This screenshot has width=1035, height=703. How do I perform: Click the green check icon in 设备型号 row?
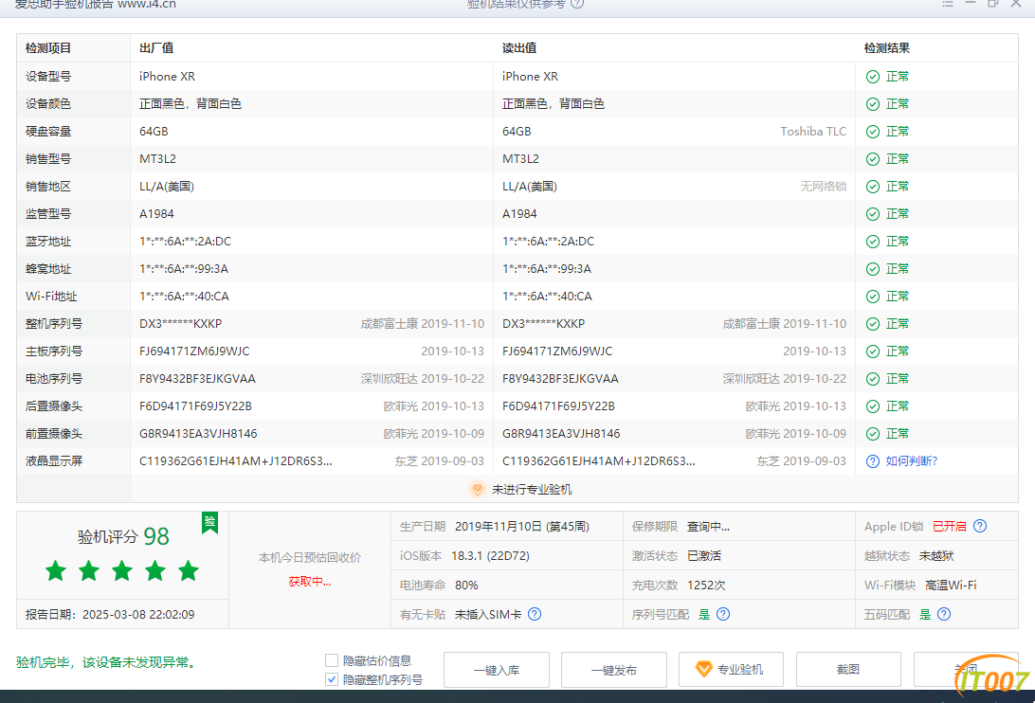pos(873,77)
